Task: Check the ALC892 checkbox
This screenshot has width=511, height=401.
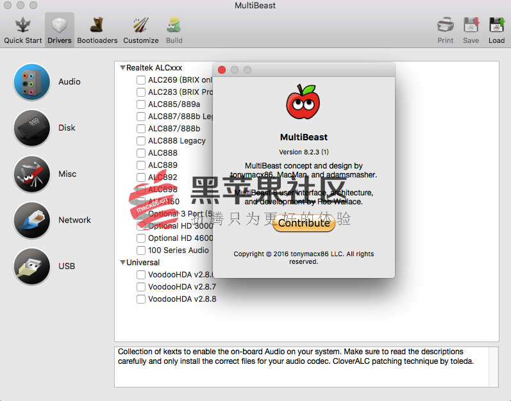Action: tap(141, 177)
